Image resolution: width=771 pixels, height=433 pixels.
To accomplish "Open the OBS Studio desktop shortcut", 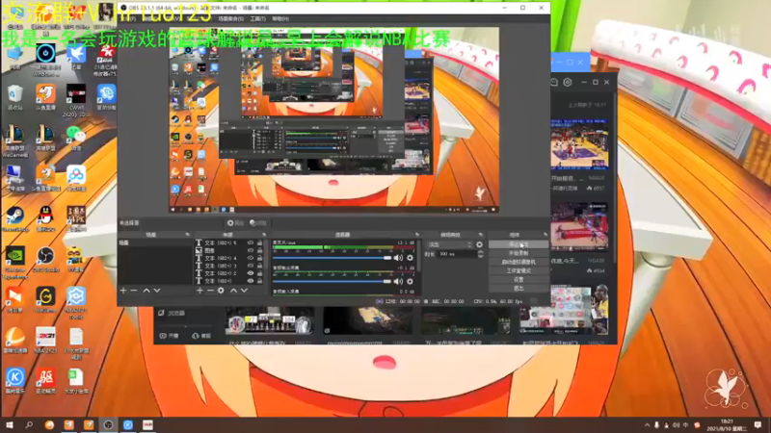I will [x=45, y=259].
